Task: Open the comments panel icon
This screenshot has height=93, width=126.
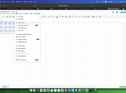Action: pyautogui.click(x=117, y=12)
